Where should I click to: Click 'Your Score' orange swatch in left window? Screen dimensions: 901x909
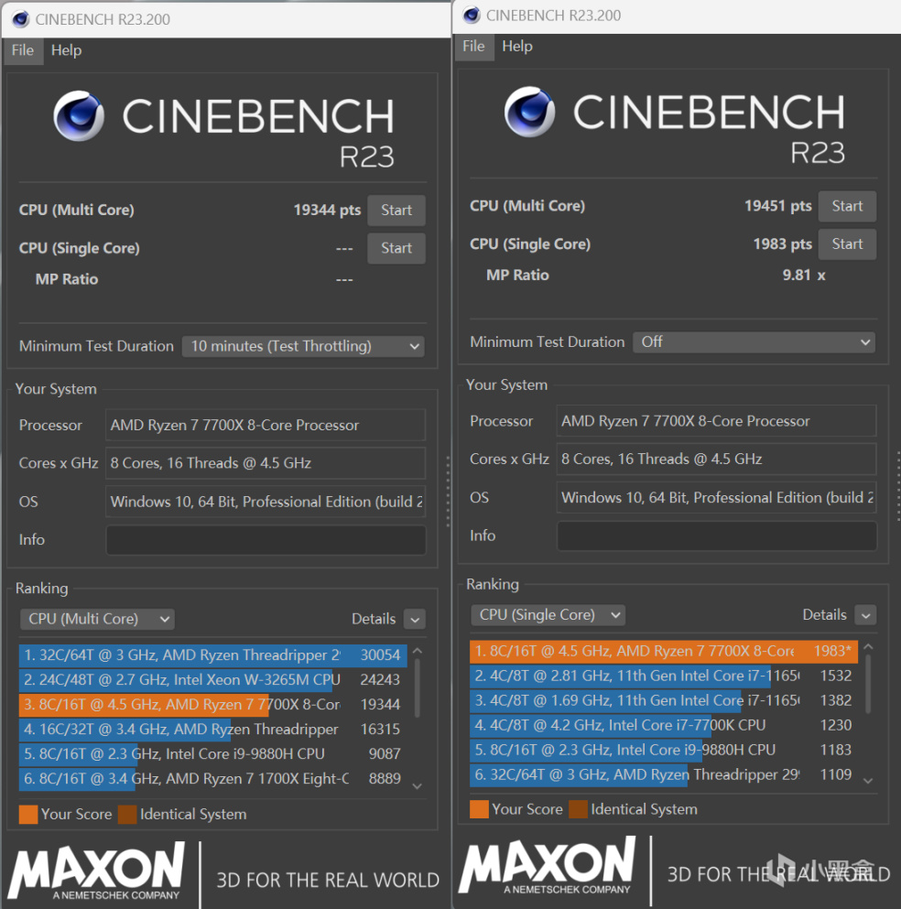tap(28, 815)
